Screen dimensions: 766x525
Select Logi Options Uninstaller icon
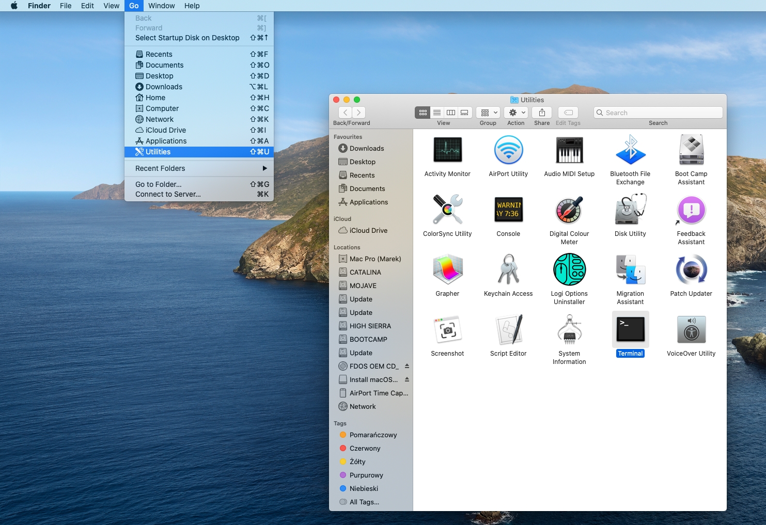click(x=569, y=269)
